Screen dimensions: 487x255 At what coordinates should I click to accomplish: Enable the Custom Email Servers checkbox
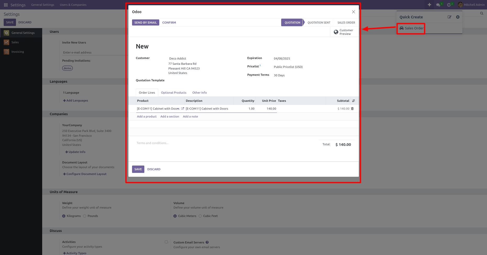(x=166, y=242)
